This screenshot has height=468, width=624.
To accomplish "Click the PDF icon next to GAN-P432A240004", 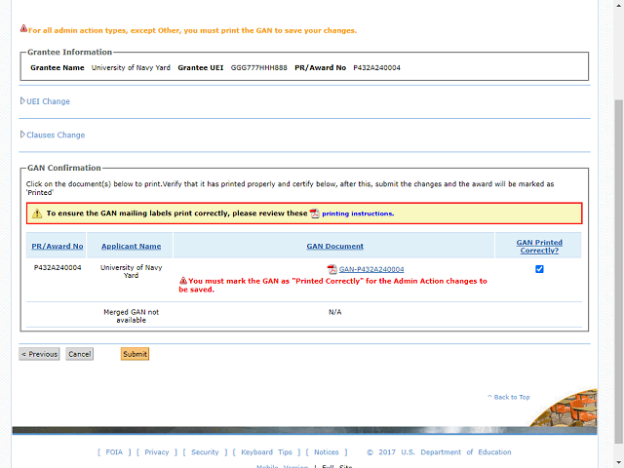I will click(x=331, y=269).
